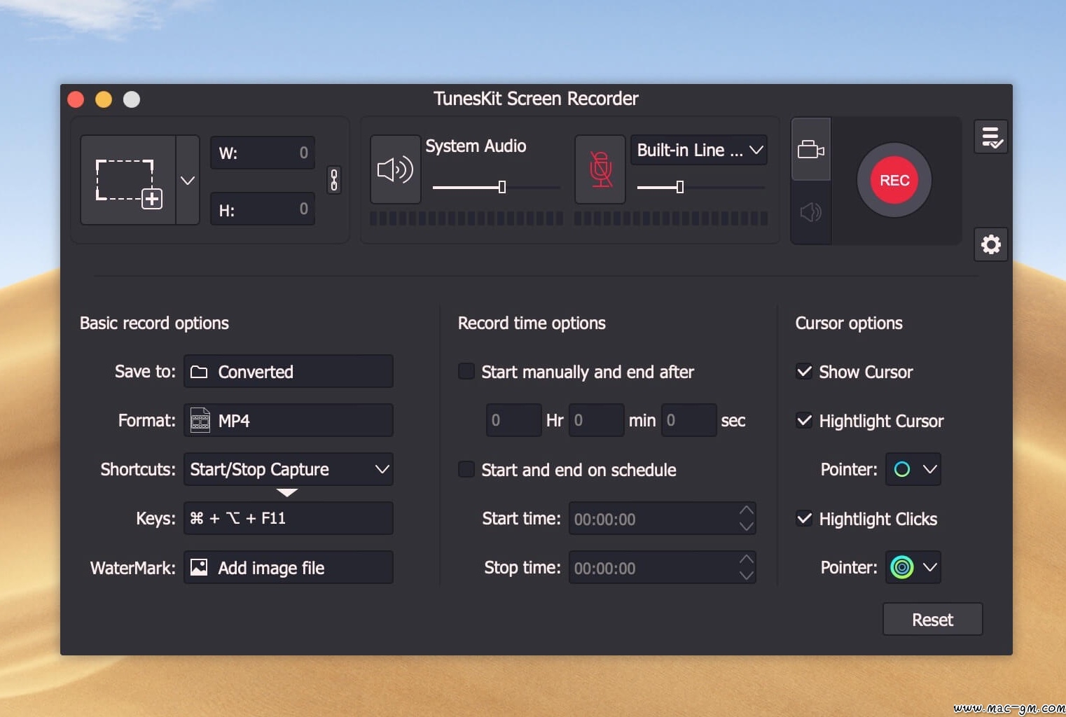Open the capture area dropdown arrow
1066x717 pixels.
(x=188, y=181)
